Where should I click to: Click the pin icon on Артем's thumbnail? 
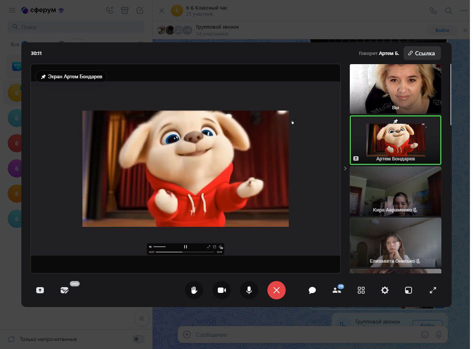coord(396,121)
